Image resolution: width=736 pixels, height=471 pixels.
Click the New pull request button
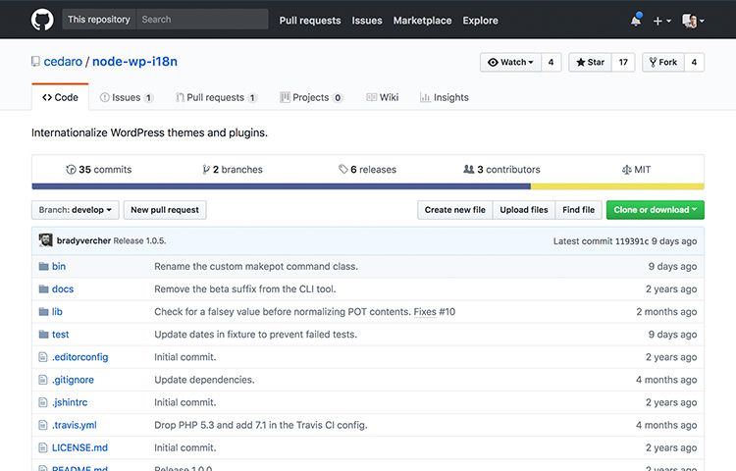pyautogui.click(x=165, y=210)
